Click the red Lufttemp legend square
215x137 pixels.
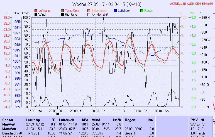36,11
